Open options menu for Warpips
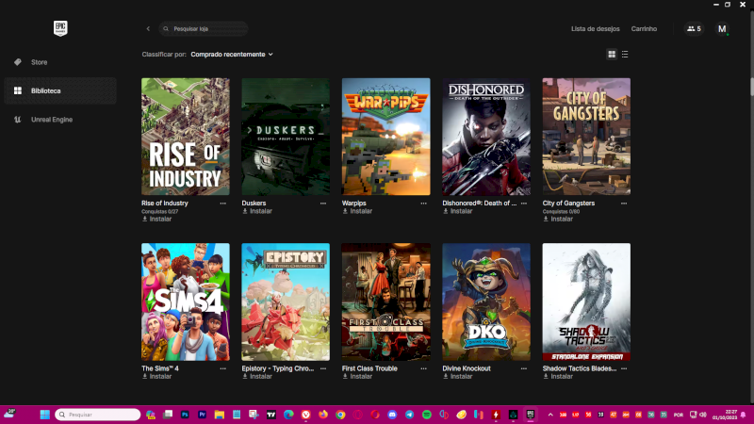Viewport: 754px width, 424px height. pyautogui.click(x=423, y=204)
